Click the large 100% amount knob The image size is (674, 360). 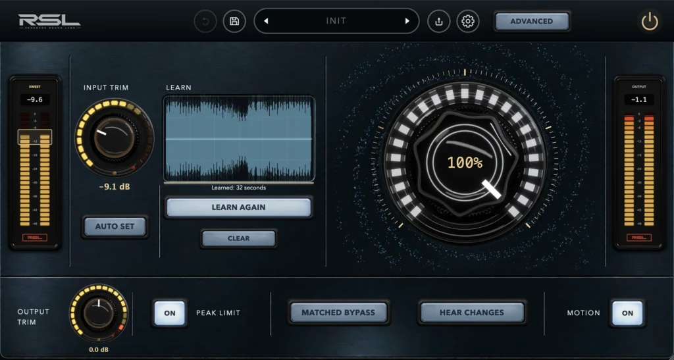click(465, 163)
